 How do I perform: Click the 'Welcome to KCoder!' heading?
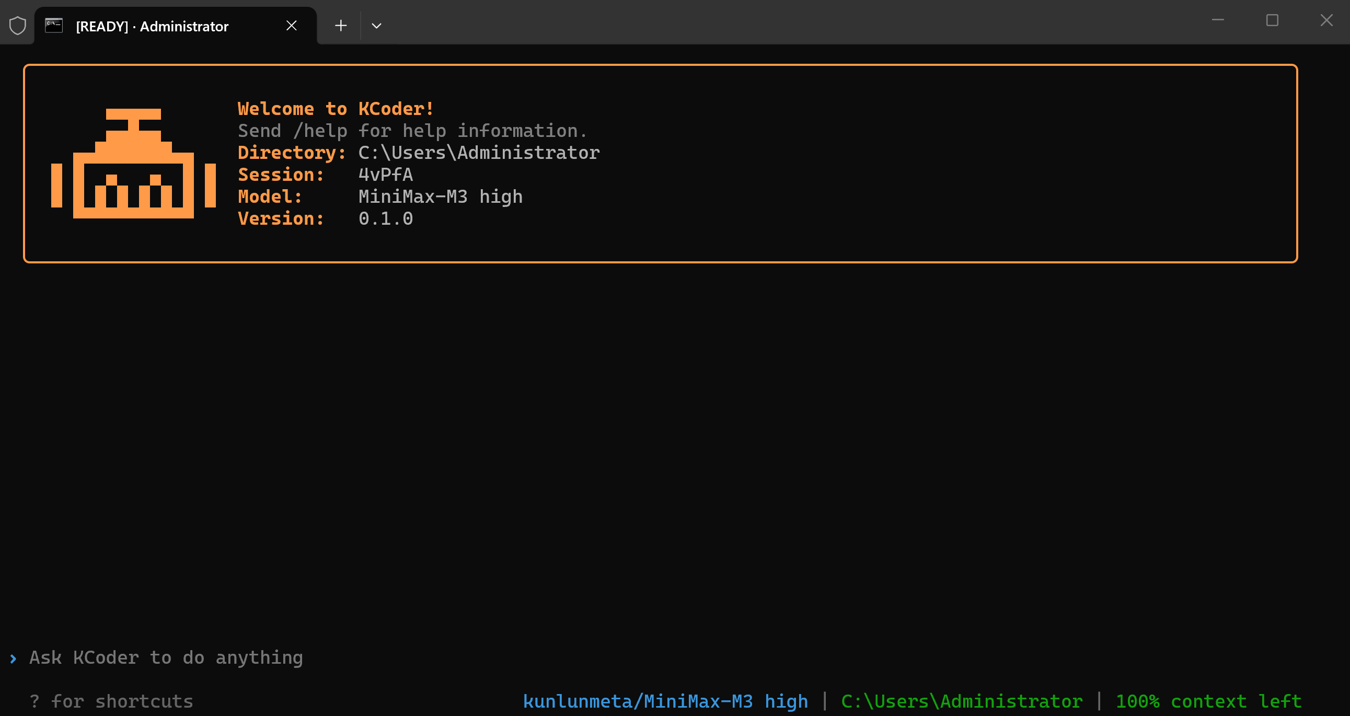point(336,109)
